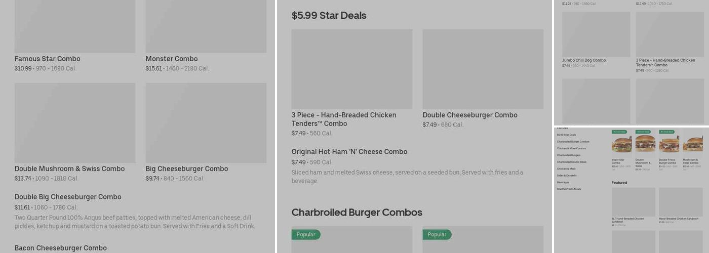Open the Beverages menu category
This screenshot has height=253, width=709.
point(563,182)
